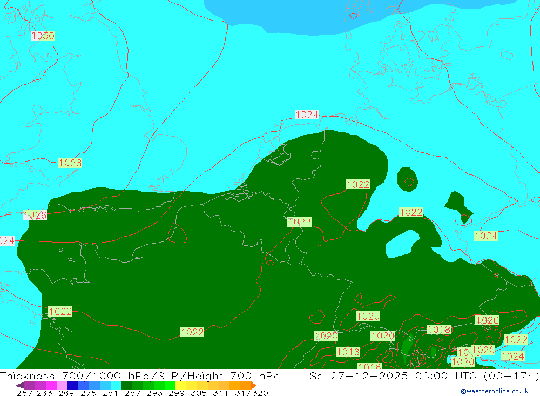Image resolution: width=540 pixels, height=396 pixels.
Task: Click the legend value 293
Action: [x=154, y=393]
